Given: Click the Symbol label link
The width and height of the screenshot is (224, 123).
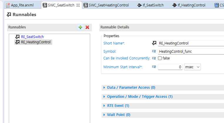Looking at the screenshot, I should click(x=110, y=52).
